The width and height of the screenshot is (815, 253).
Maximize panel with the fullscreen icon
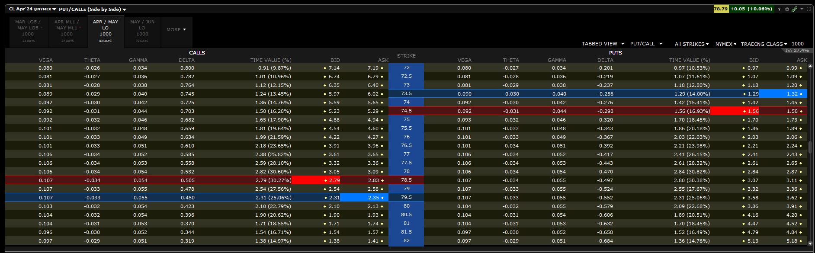coord(809,9)
